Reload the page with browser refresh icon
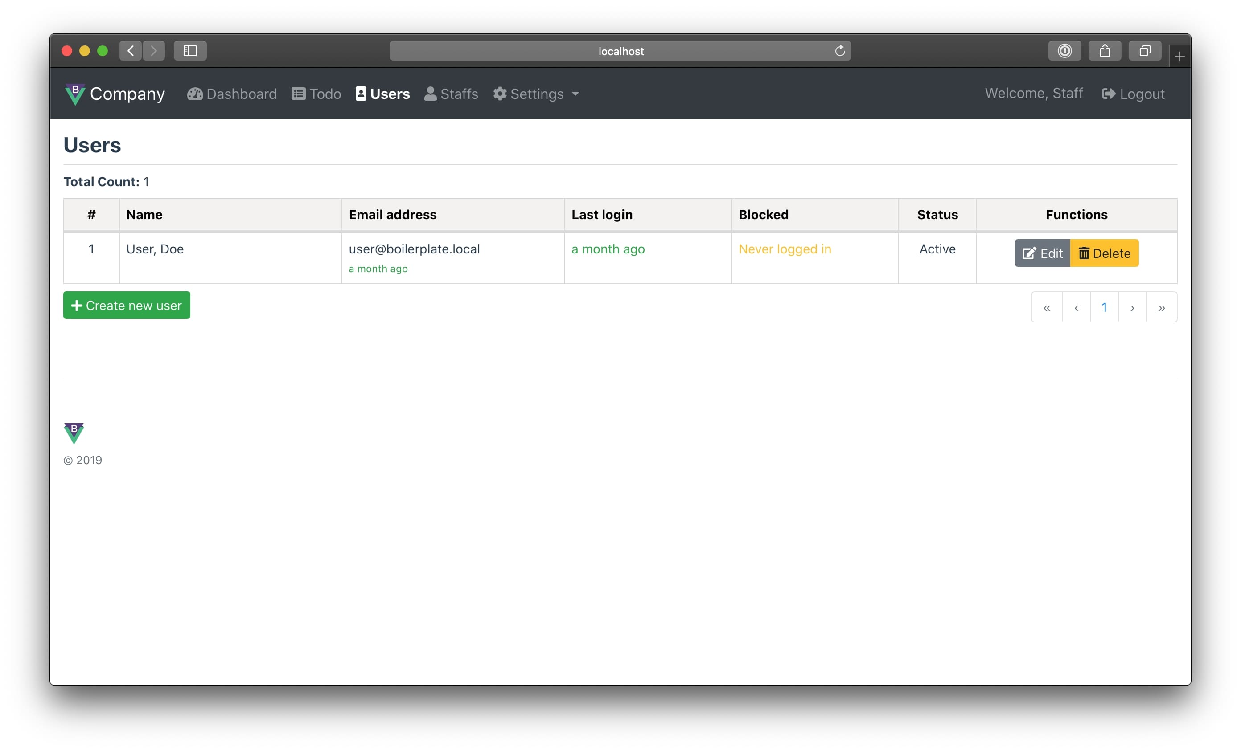Image resolution: width=1241 pixels, height=751 pixels. point(839,51)
